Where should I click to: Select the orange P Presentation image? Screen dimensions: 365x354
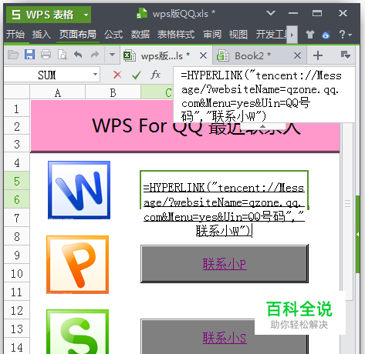tap(77, 265)
